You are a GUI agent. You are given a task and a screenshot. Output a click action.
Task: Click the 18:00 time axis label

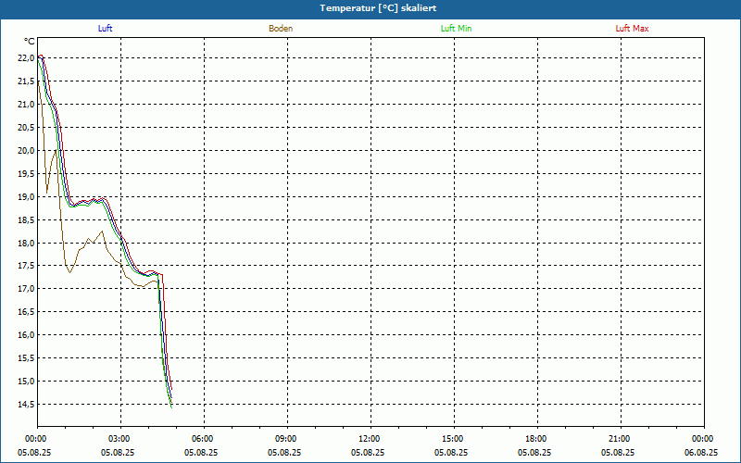tap(535, 439)
